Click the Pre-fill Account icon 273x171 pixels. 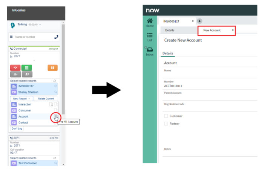point(55,116)
